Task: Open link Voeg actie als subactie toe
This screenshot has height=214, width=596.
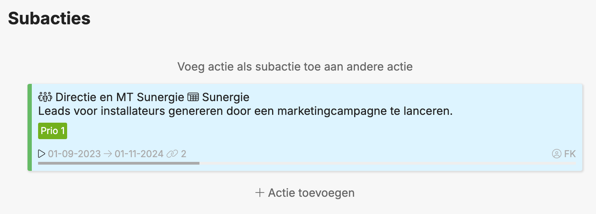Action: click(295, 66)
